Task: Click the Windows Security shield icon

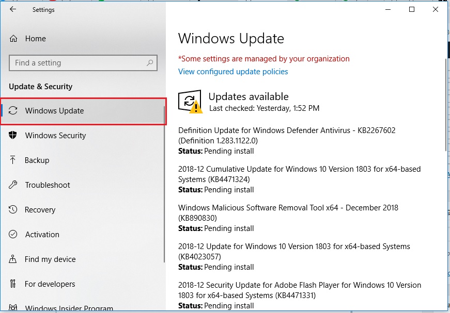Action: coord(14,136)
